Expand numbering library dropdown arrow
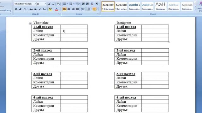This screenshot has width=202, height=113. click(x=74, y=4)
